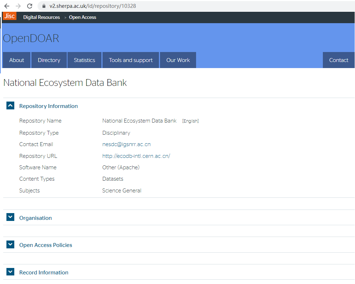Click the Open Access breadcrumb link
The width and height of the screenshot is (355, 284).
pyautogui.click(x=82, y=17)
